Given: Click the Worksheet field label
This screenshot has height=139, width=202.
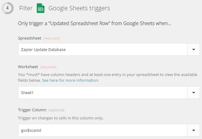Looking at the screenshot, I should click(28, 67).
